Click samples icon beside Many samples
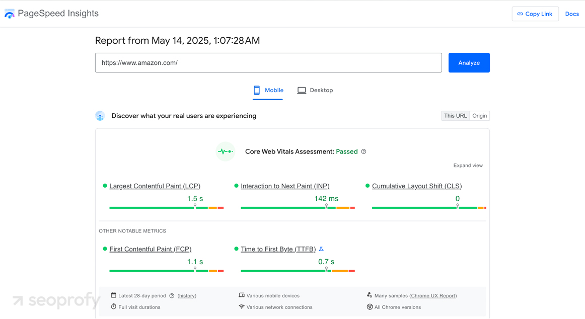The height and width of the screenshot is (319, 585). pos(370,295)
